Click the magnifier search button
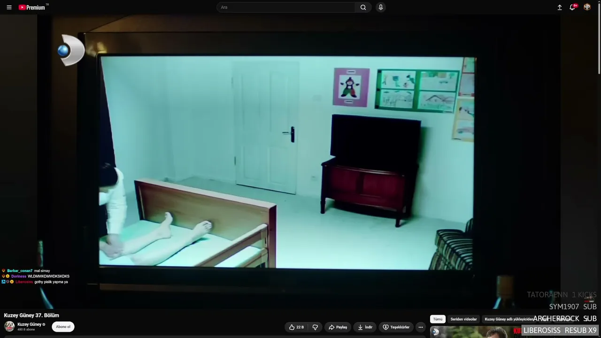The image size is (601, 338). point(363,8)
